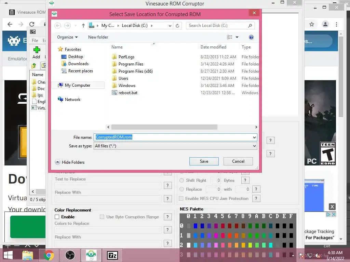Open Organize dropdown menu
The height and width of the screenshot is (262, 350).
[x=67, y=37]
